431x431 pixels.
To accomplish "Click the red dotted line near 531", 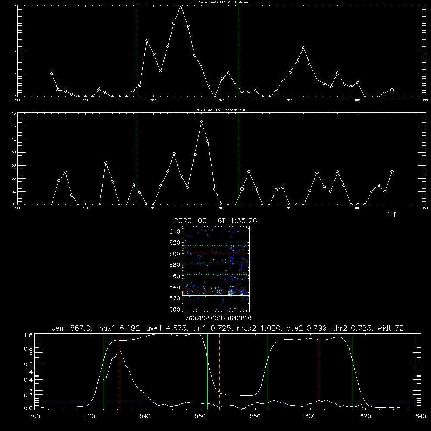I will [x=120, y=372].
